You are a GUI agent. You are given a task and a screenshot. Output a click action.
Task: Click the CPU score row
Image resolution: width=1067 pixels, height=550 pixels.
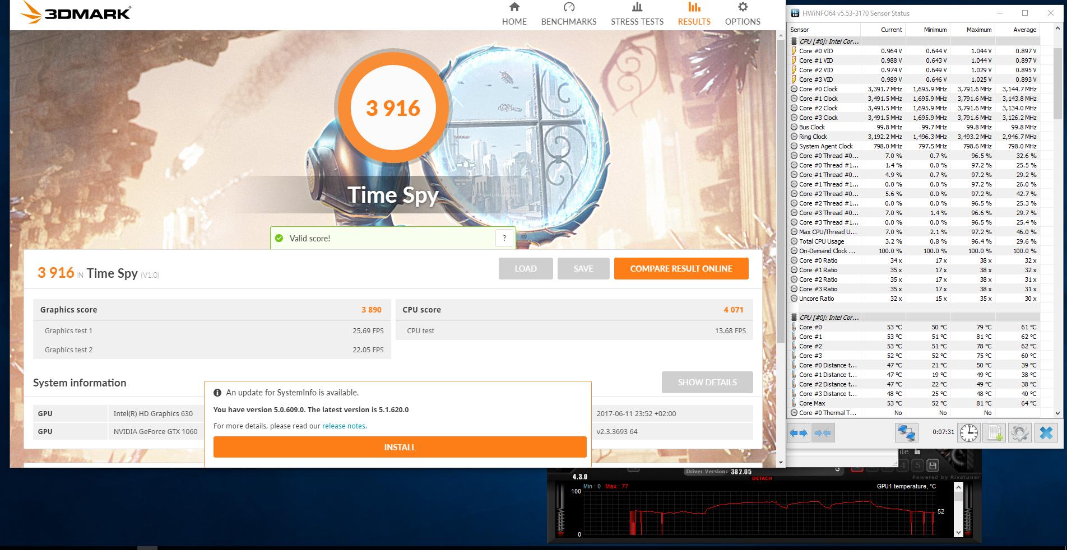[x=574, y=310]
